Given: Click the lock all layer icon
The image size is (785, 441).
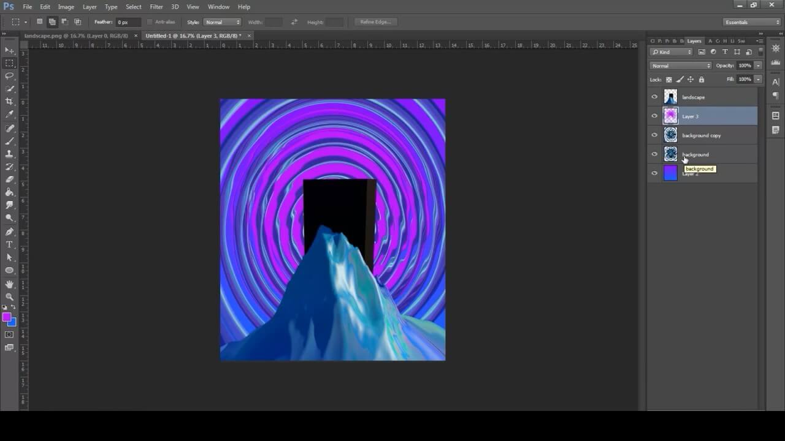Looking at the screenshot, I should click(702, 80).
